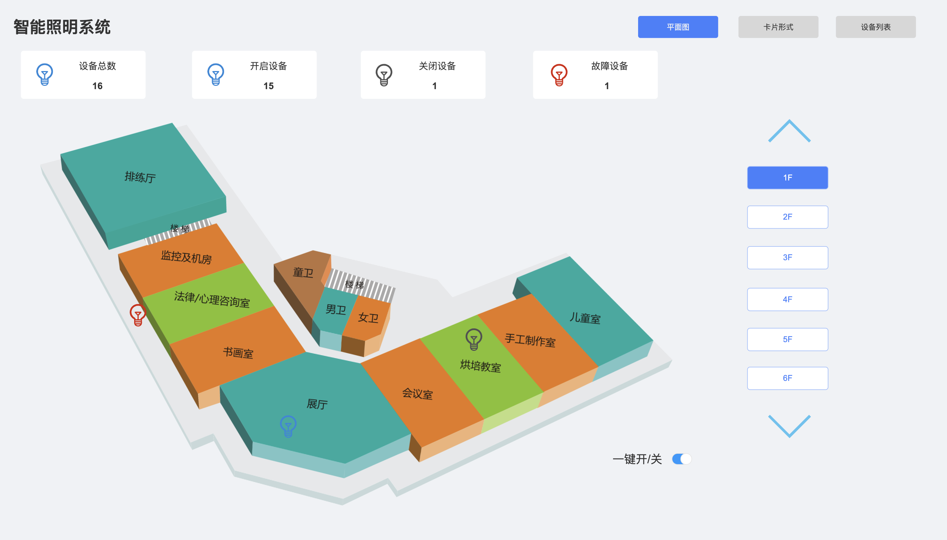Toggle the 一键开/关 master light switch
The height and width of the screenshot is (540, 947).
[682, 459]
